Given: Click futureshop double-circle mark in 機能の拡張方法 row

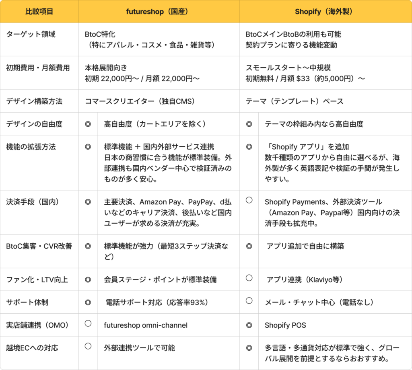Looking at the screenshot, I should (88, 147).
